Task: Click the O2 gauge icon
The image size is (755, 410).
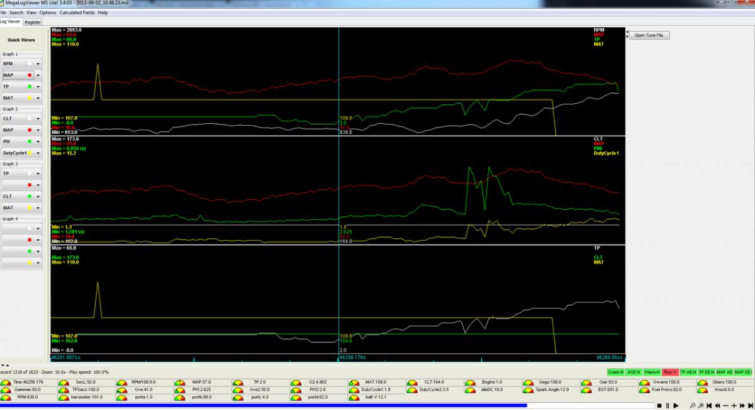Action: point(296,382)
